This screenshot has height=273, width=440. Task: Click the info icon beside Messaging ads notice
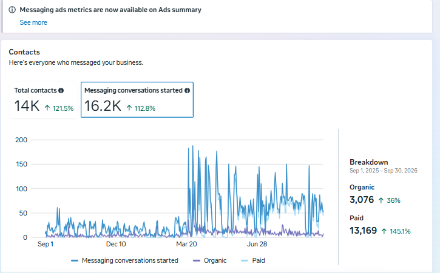(x=12, y=10)
